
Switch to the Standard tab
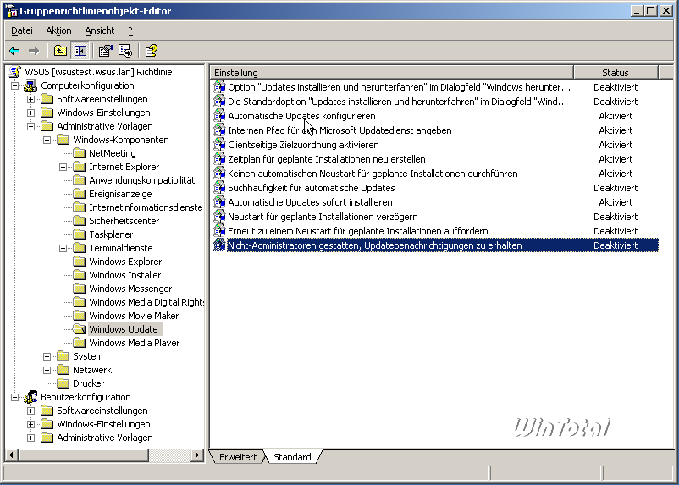(x=292, y=457)
